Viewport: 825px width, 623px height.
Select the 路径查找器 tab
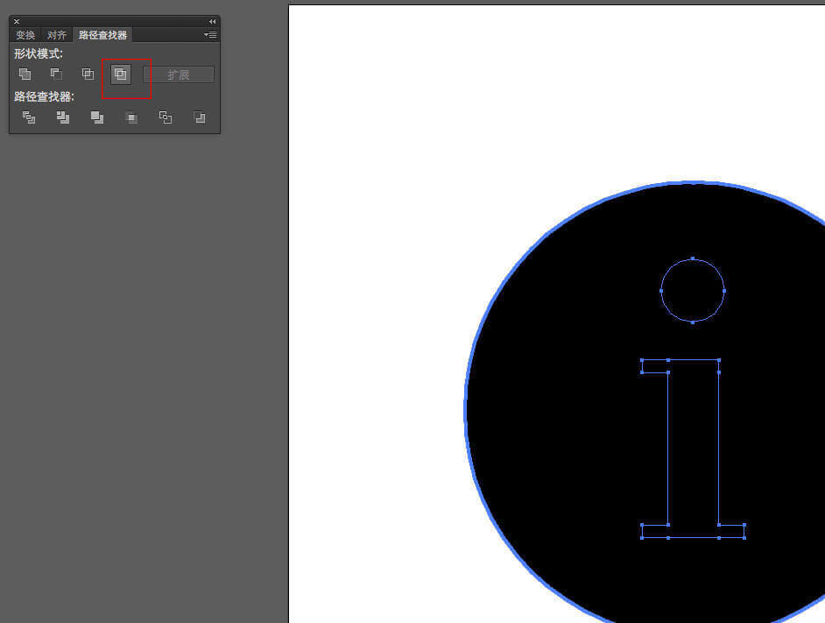coord(102,35)
